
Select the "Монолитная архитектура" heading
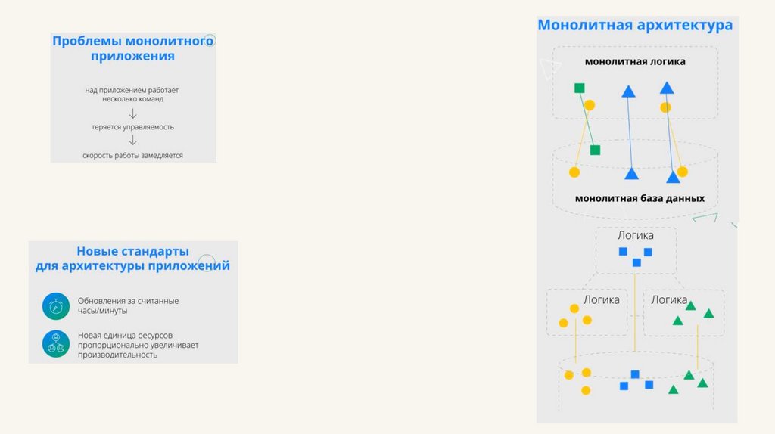635,25
